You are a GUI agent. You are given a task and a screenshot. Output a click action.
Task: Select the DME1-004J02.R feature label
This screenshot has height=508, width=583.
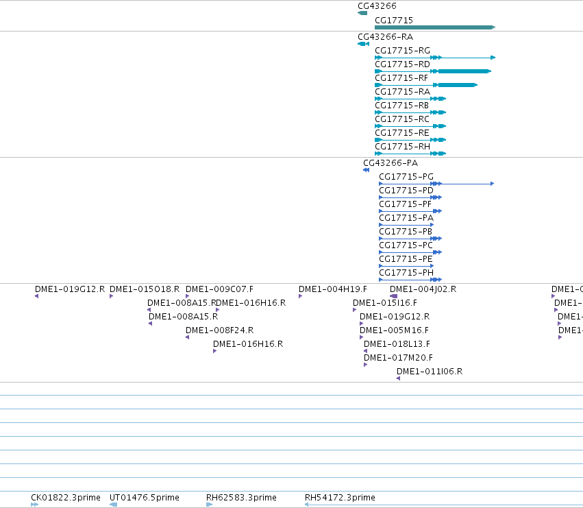(x=423, y=289)
